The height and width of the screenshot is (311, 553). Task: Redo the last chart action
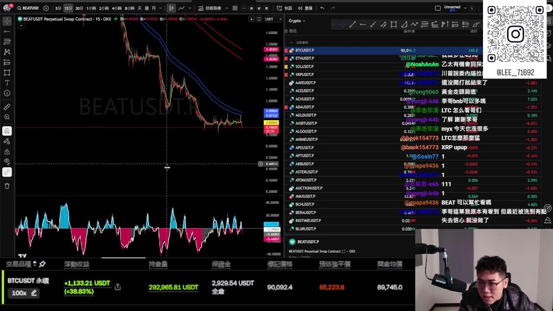(x=333, y=8)
